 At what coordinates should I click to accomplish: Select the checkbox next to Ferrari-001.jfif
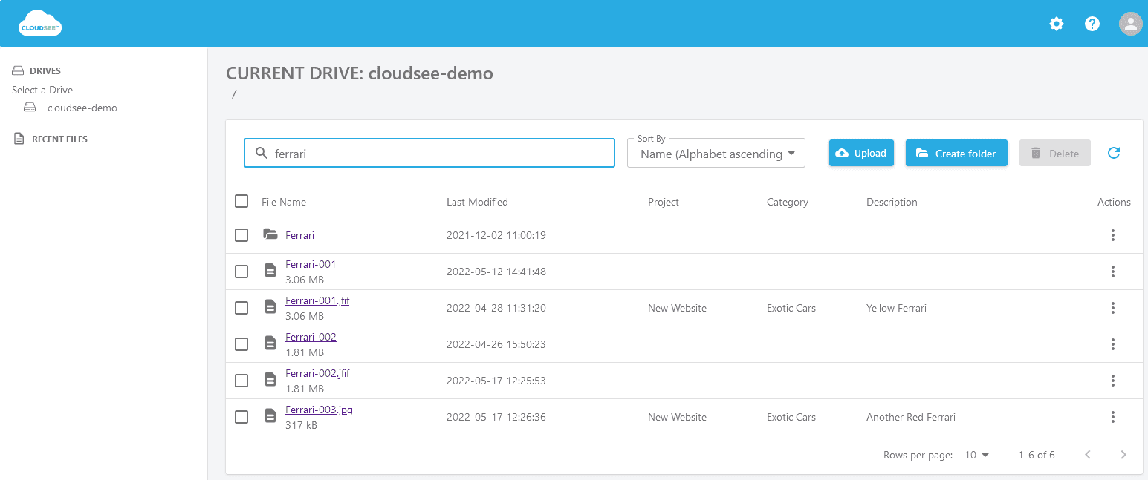[241, 307]
